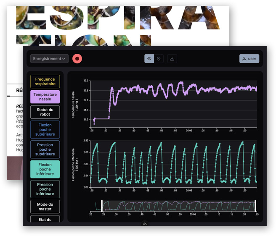Click the logo icon at bottom center
The width and height of the screenshot is (276, 236).
[144, 224]
